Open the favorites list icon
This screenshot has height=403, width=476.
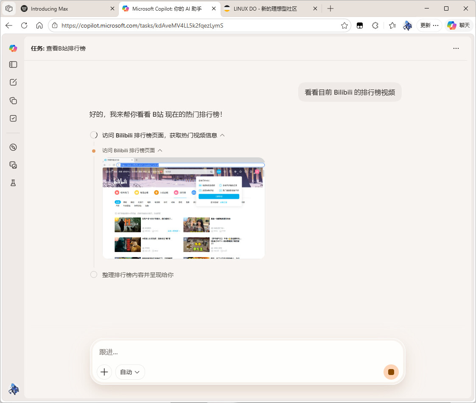[x=392, y=25]
